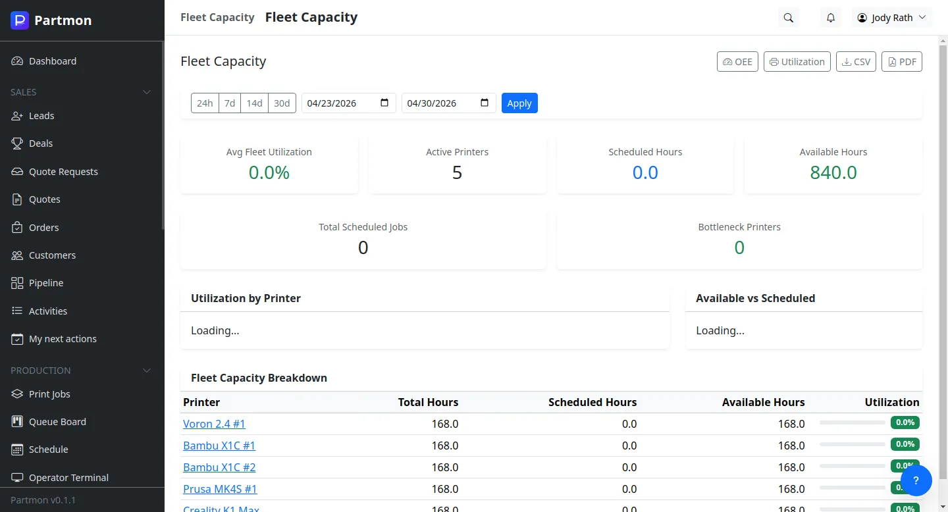The width and height of the screenshot is (948, 512).
Task: Open the Bambu X1C #1 printer link
Action: pos(219,446)
